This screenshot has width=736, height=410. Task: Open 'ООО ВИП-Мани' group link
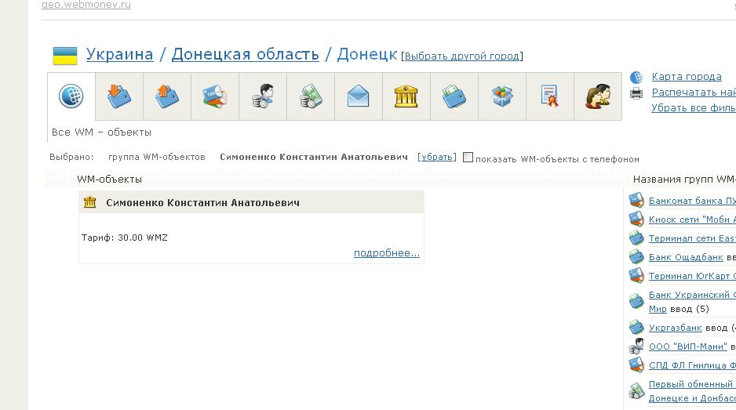687,347
